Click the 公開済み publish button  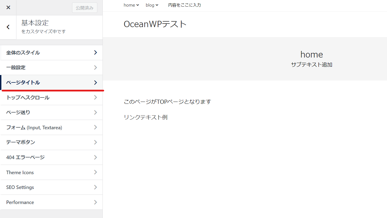85,8
